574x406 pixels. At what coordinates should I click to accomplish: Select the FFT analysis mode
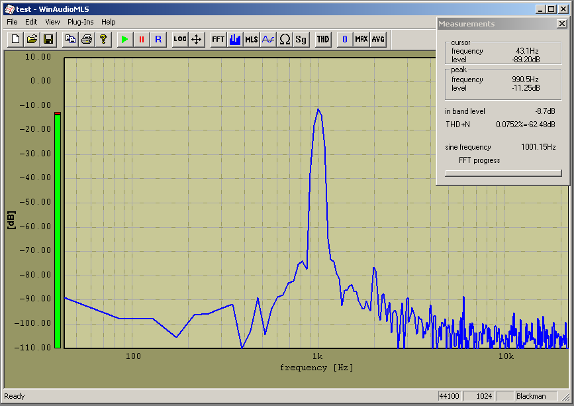[218, 39]
